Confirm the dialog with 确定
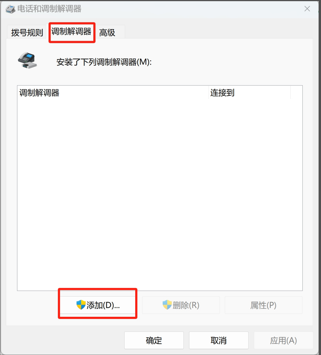Screen dimensions: 321x355 point(154,340)
